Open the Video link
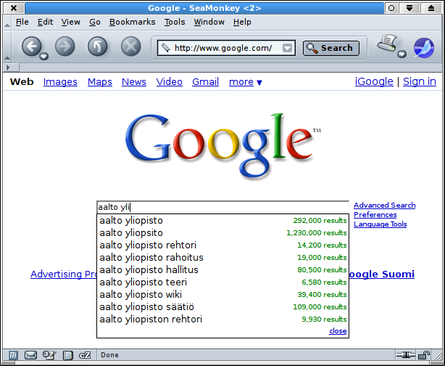The width and height of the screenshot is (445, 366). [x=169, y=82]
